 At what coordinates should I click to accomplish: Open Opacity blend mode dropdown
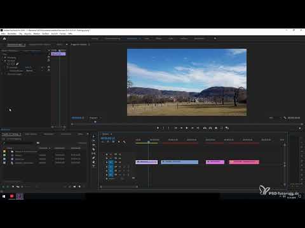point(30,71)
